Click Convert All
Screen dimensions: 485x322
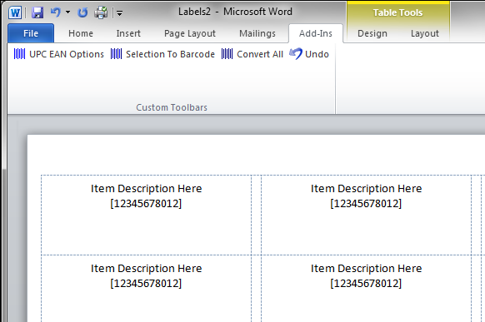click(x=260, y=54)
